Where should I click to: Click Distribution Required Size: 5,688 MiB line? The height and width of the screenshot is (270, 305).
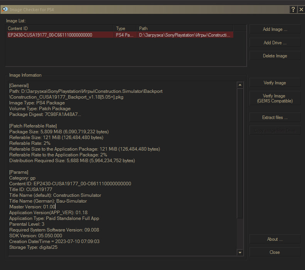point(72,161)
